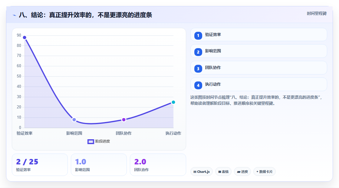
Task: Open the 影响范围 milestone row
Action: pos(258,51)
